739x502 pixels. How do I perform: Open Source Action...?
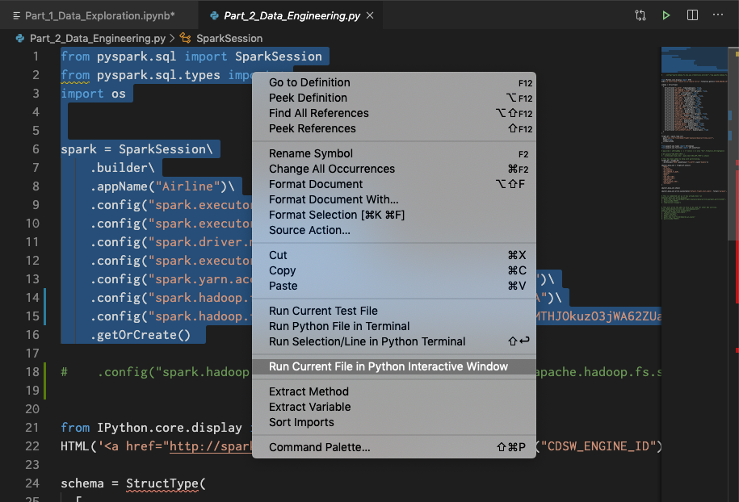[394, 230]
